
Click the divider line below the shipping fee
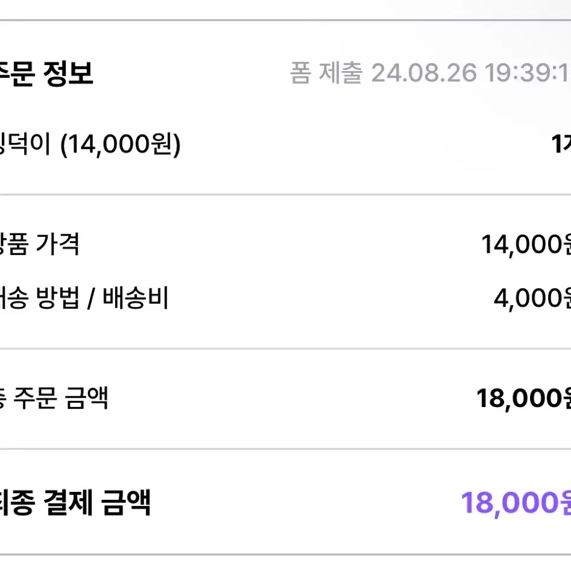286,349
